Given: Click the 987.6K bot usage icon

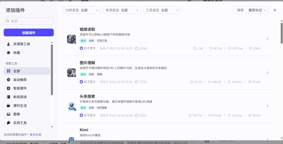Looking at the screenshot, I should 210,48.
